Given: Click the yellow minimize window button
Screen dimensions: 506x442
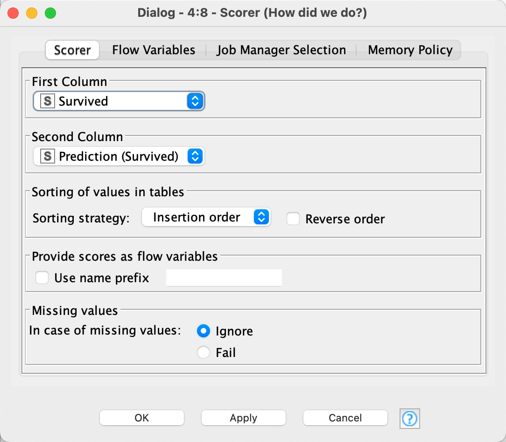Looking at the screenshot, I should pos(32,13).
